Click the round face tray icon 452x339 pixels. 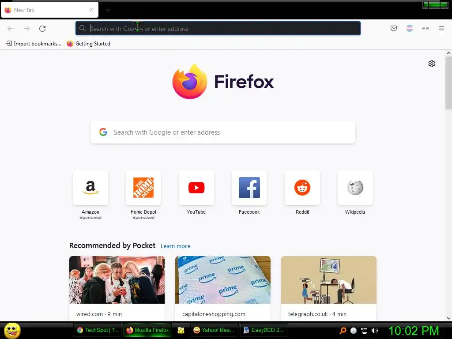(x=354, y=331)
